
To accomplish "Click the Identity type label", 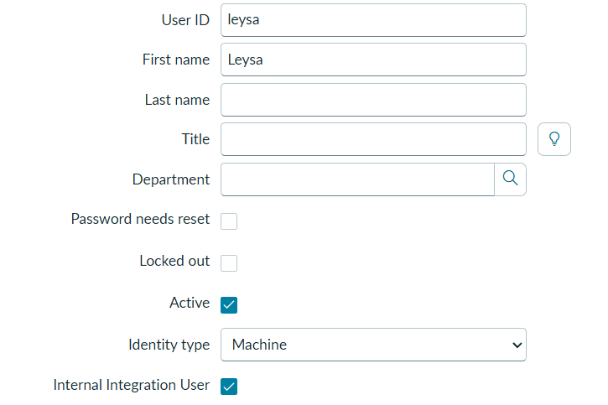I will click(x=169, y=345).
